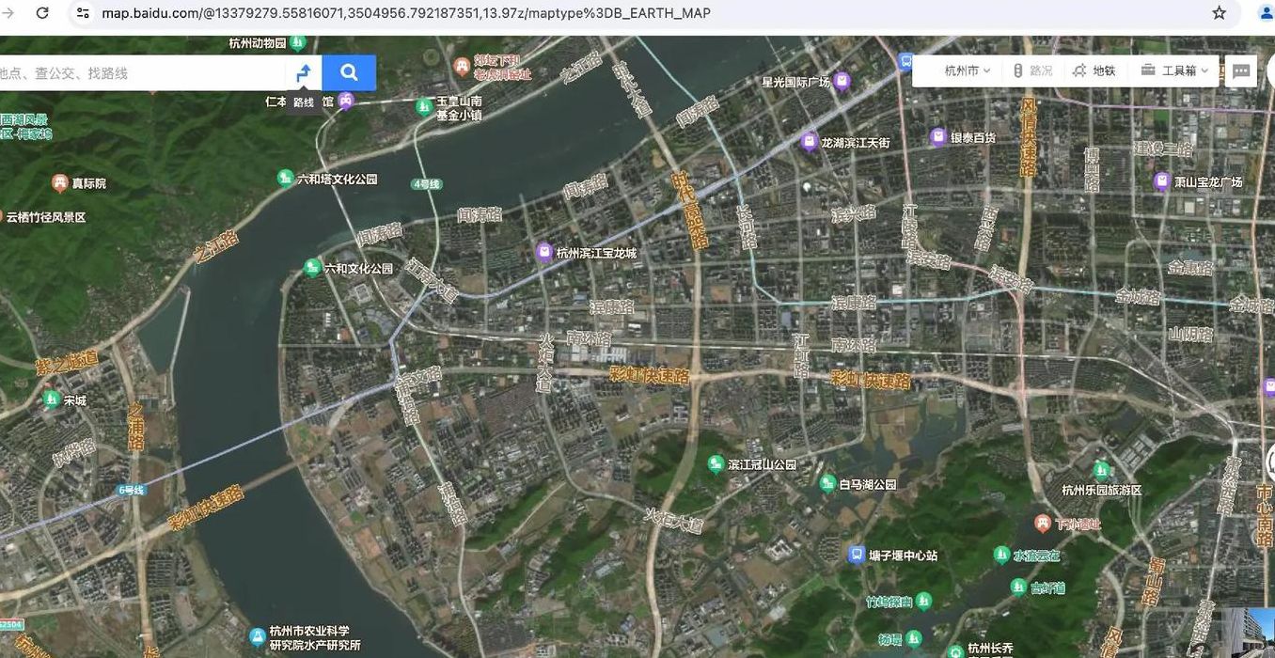Click the 建设二路 road label
This screenshot has width=1275, height=658.
[1163, 149]
